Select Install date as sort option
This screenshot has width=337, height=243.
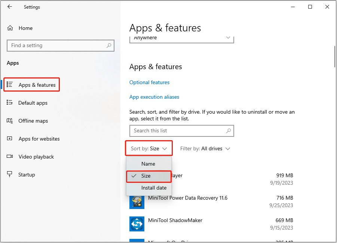148,188
